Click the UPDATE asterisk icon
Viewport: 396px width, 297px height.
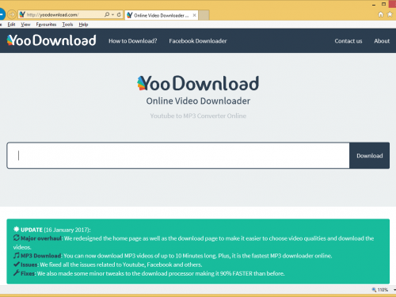(17, 229)
